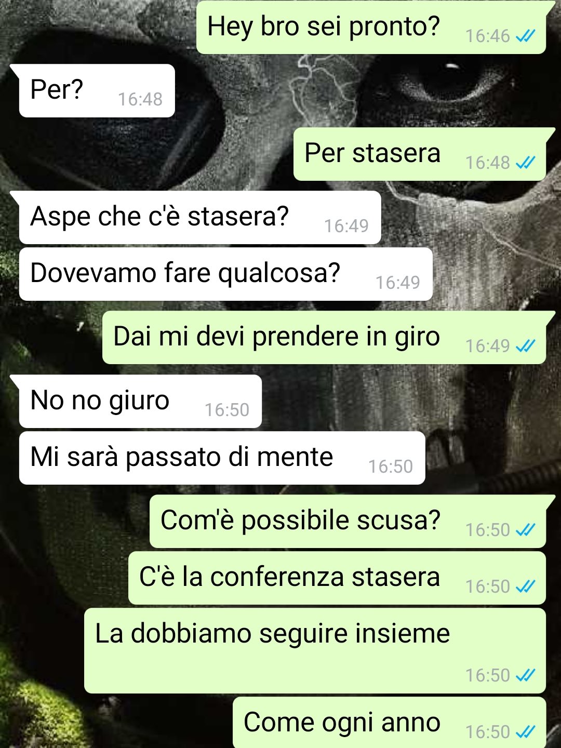Tap the double ticks on 'La dobbiamo seguire insieme'
This screenshot has height=748, width=561.
[525, 675]
